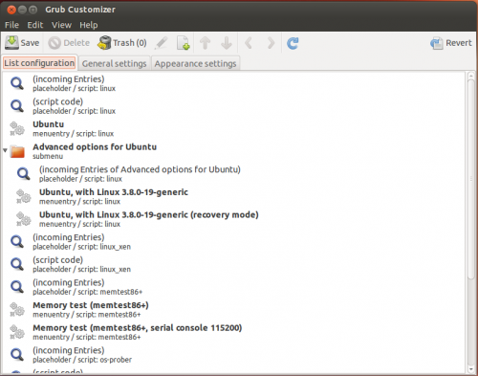Select (incoming Entries) script: memtest86+ row

tap(234, 287)
